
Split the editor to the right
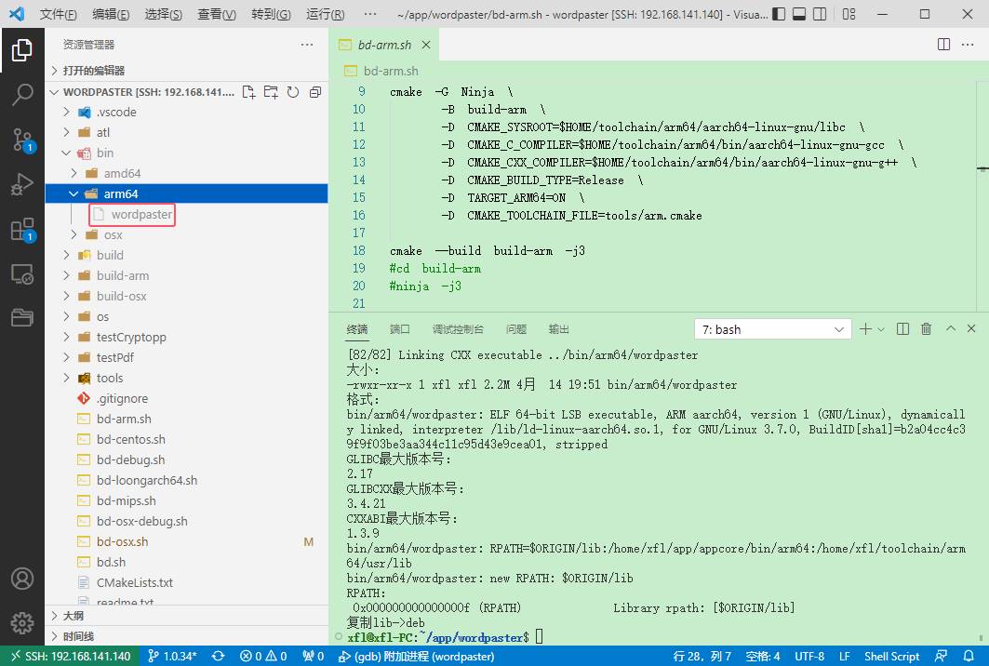coord(943,45)
